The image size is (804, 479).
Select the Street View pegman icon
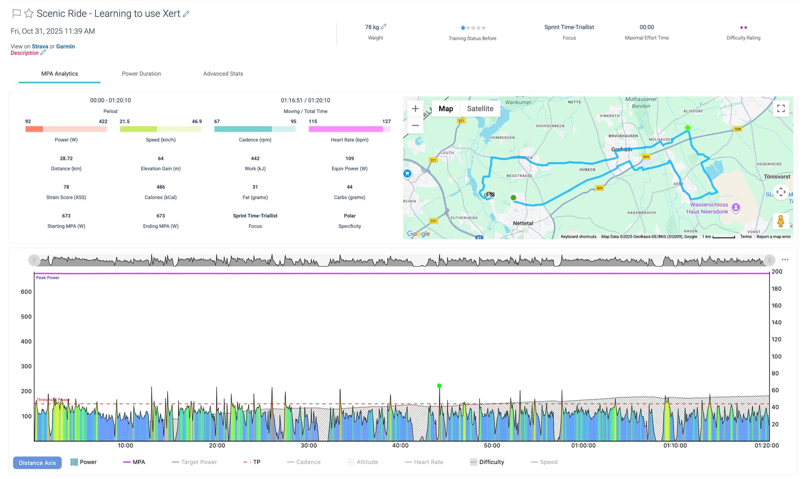point(780,221)
